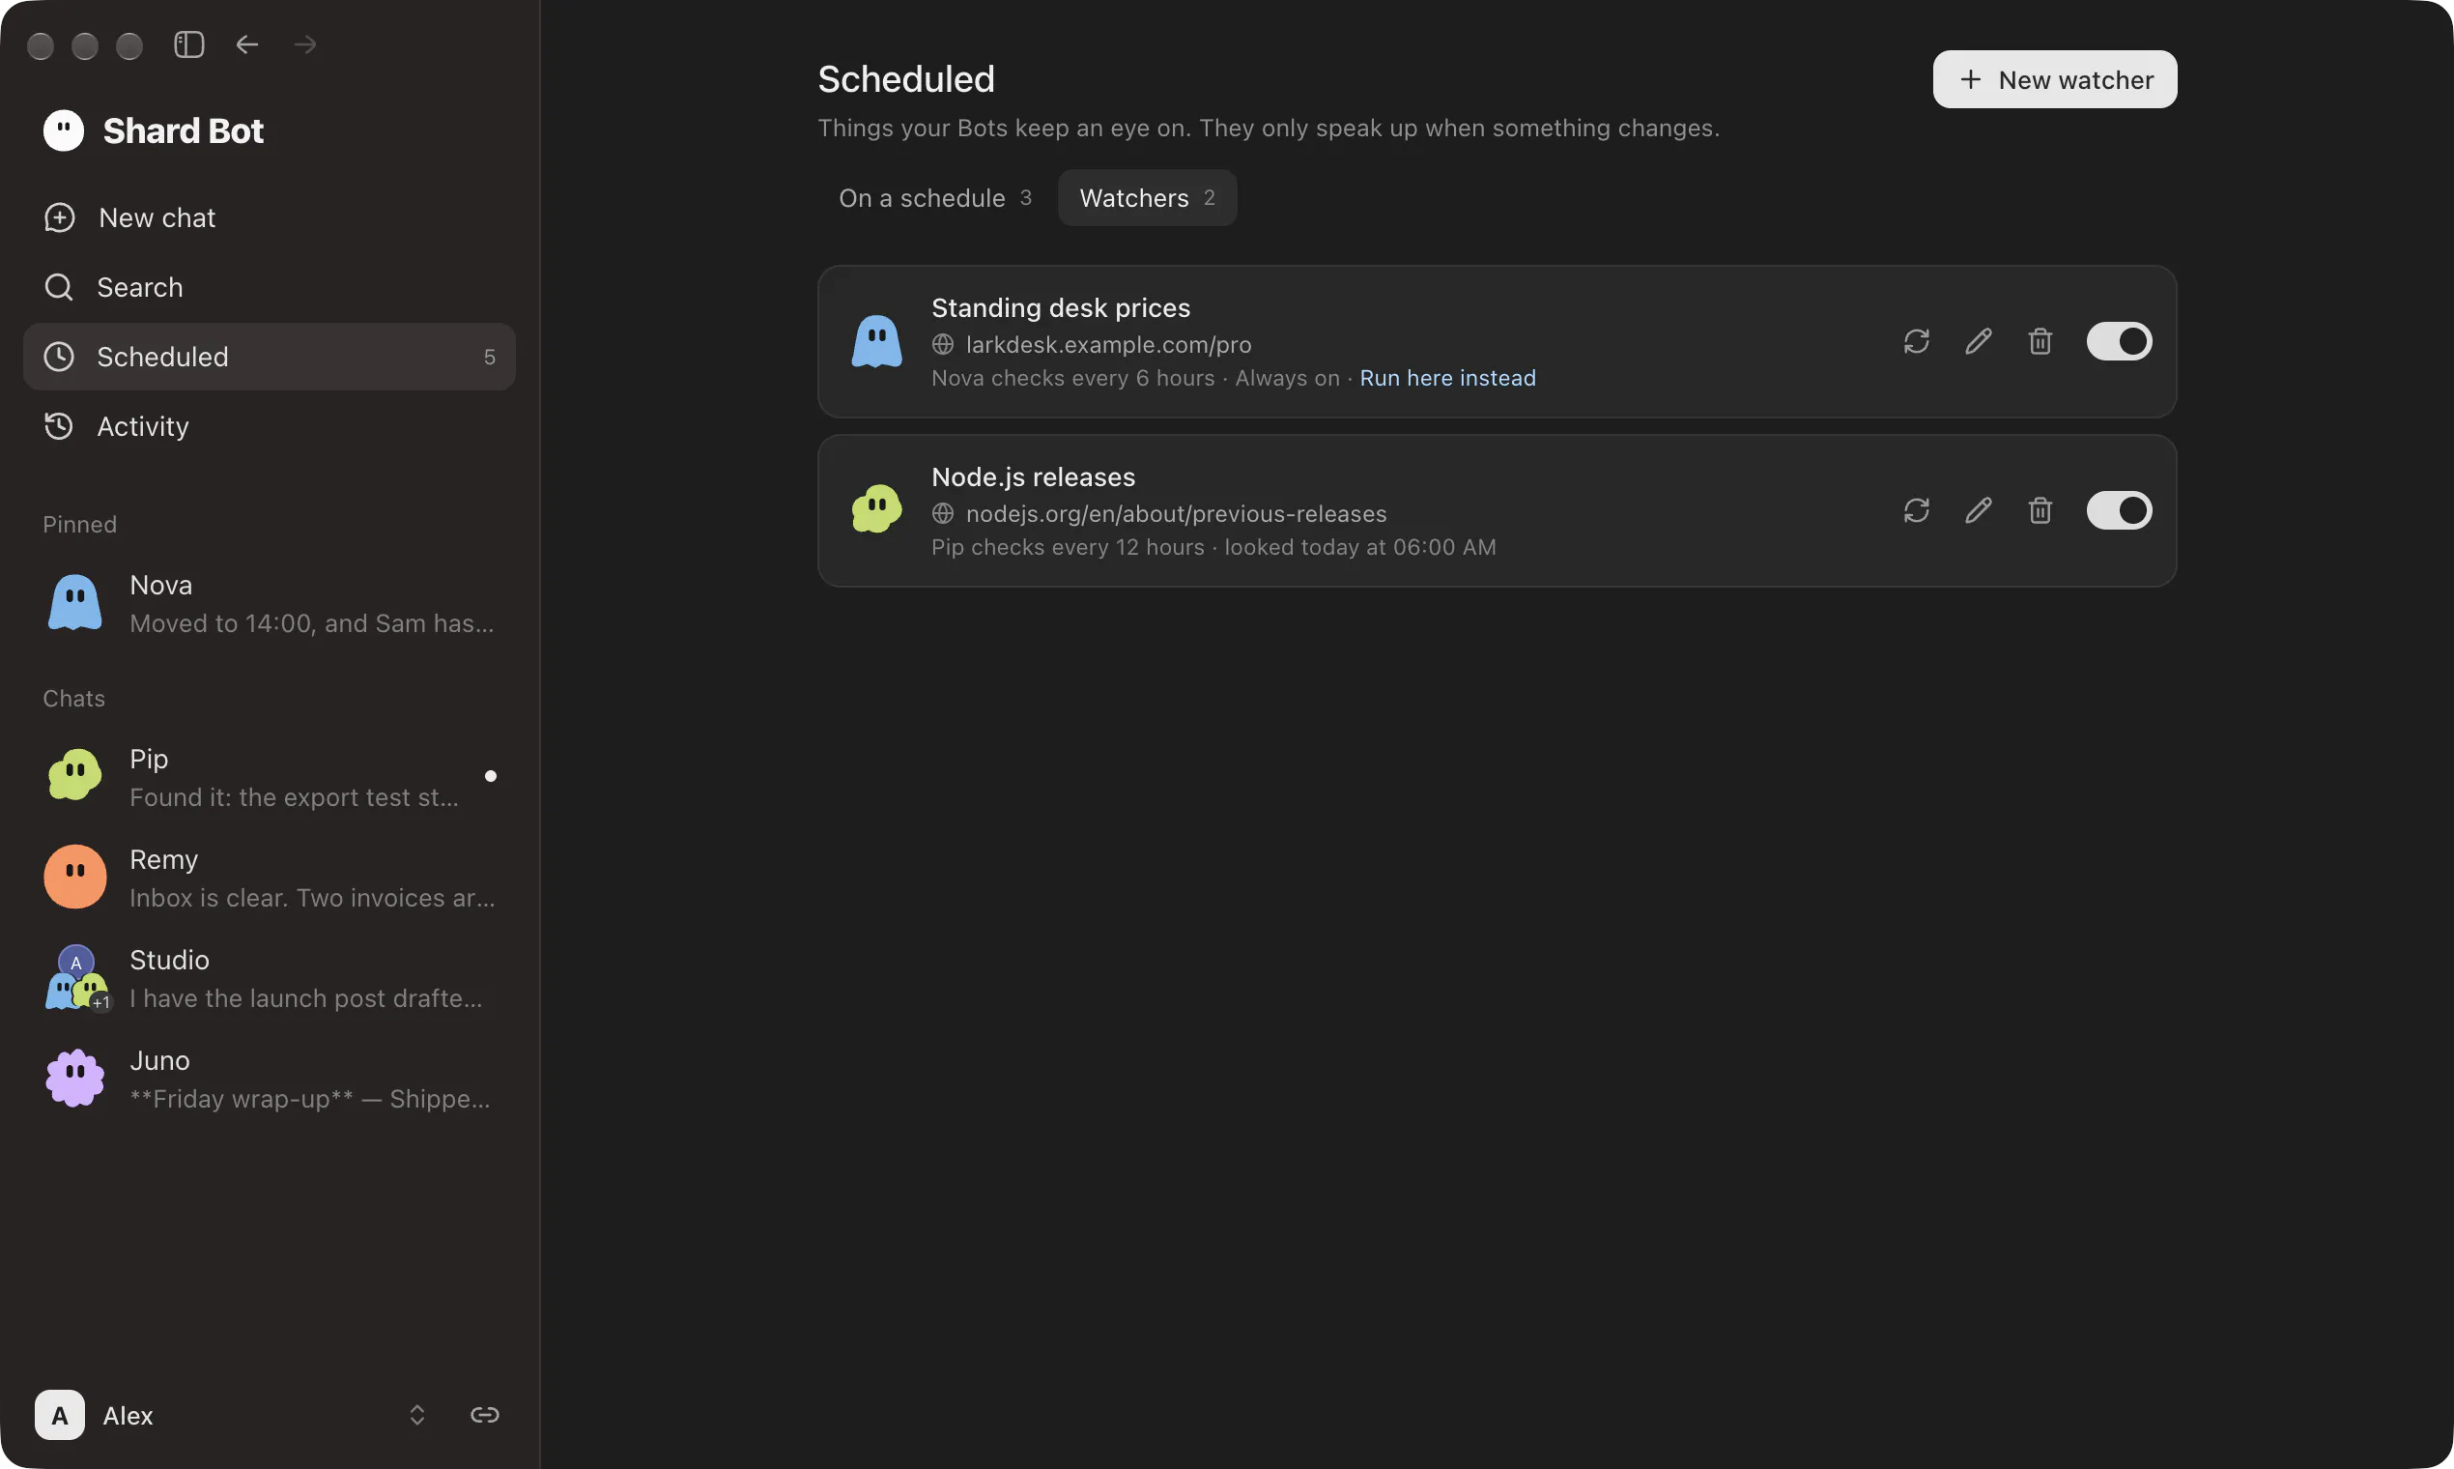Click the globe icon before larkdesk.example.com/pro
The width and height of the screenshot is (2454, 1469).
coord(943,344)
